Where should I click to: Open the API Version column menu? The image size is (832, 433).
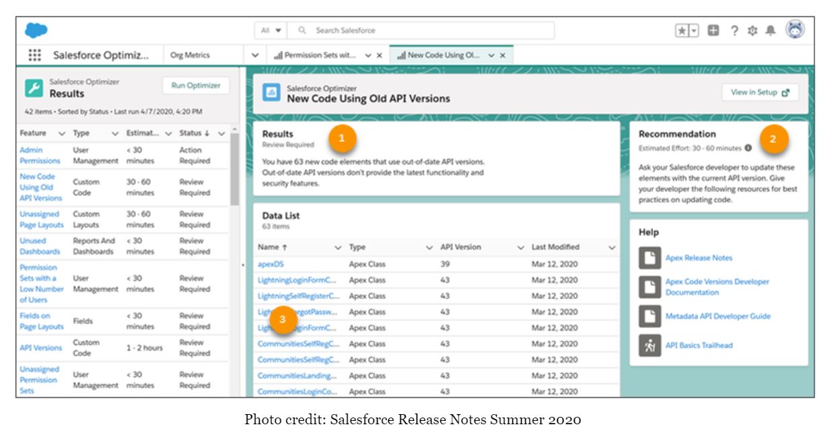pos(520,248)
